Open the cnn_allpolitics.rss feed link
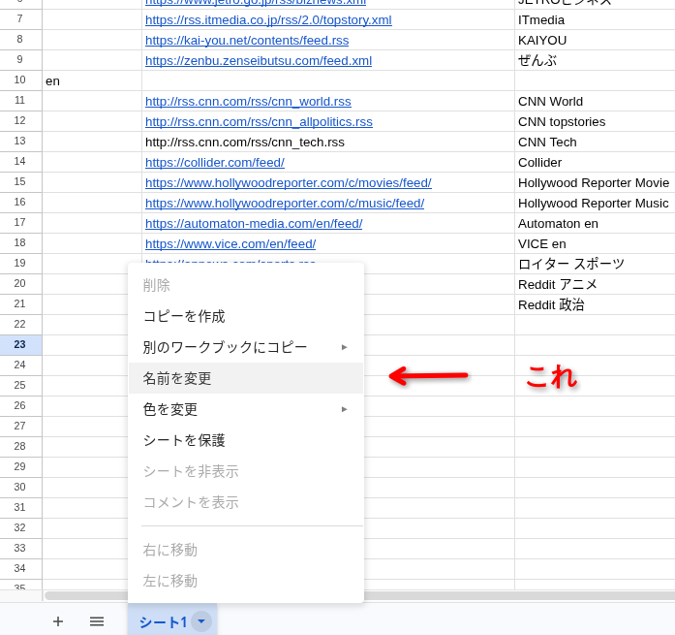The image size is (675, 635). (259, 122)
